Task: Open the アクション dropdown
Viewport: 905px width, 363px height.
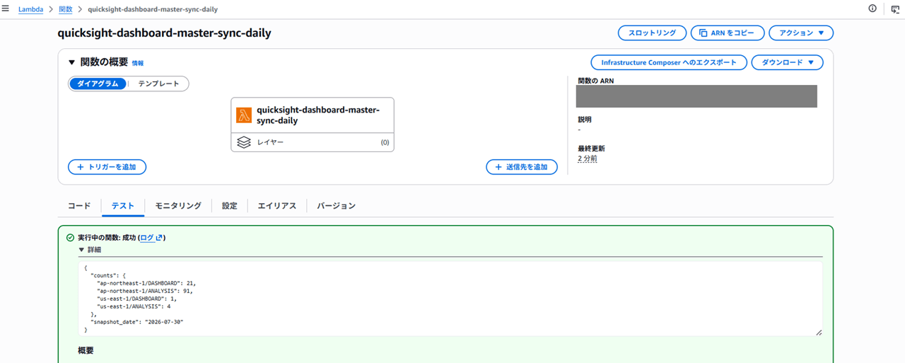Action: point(801,33)
